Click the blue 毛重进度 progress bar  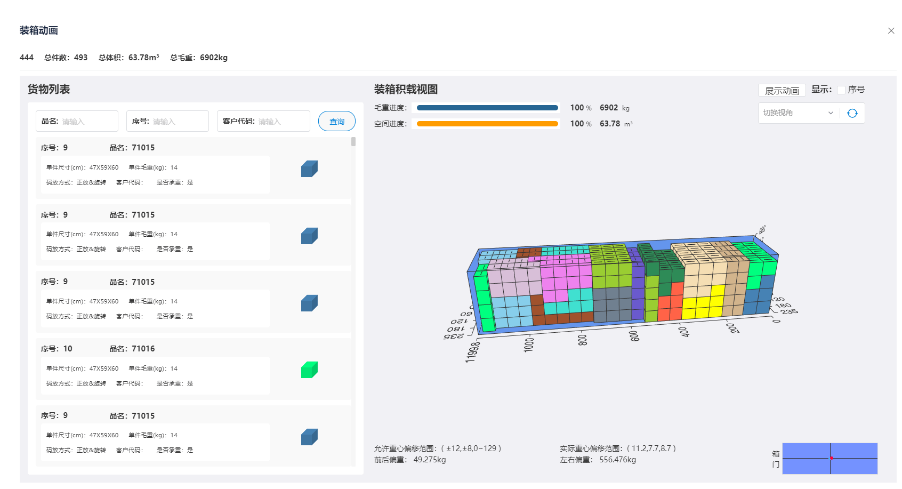click(487, 108)
